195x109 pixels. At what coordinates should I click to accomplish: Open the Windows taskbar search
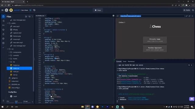(7, 107)
